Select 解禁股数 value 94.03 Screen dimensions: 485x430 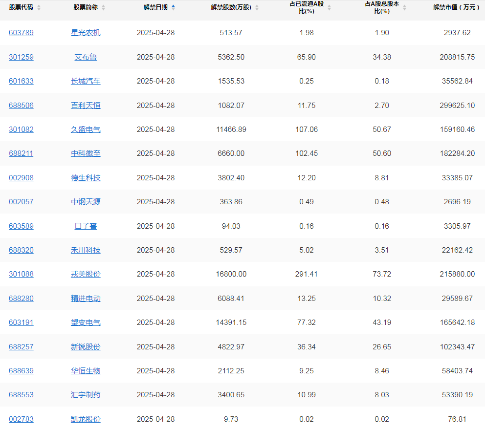(x=231, y=226)
